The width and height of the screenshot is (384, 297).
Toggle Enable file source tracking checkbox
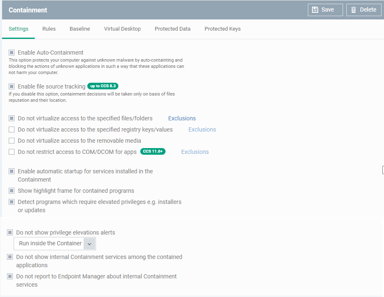tap(12, 86)
